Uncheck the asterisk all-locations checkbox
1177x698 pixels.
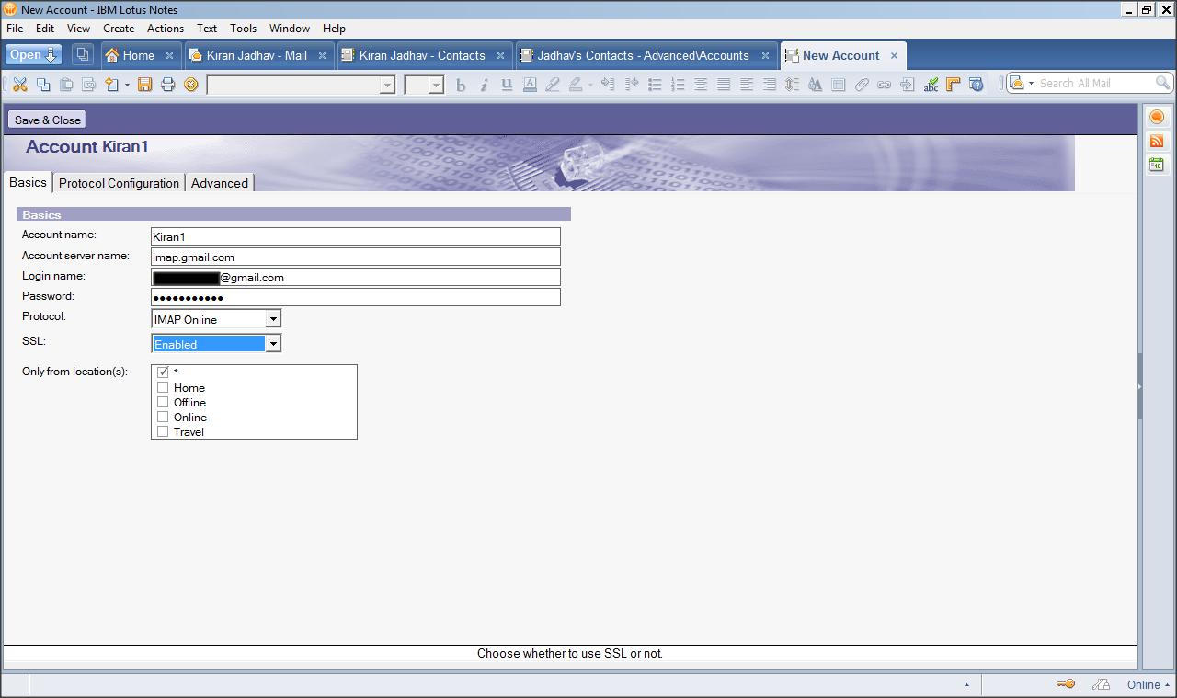163,372
